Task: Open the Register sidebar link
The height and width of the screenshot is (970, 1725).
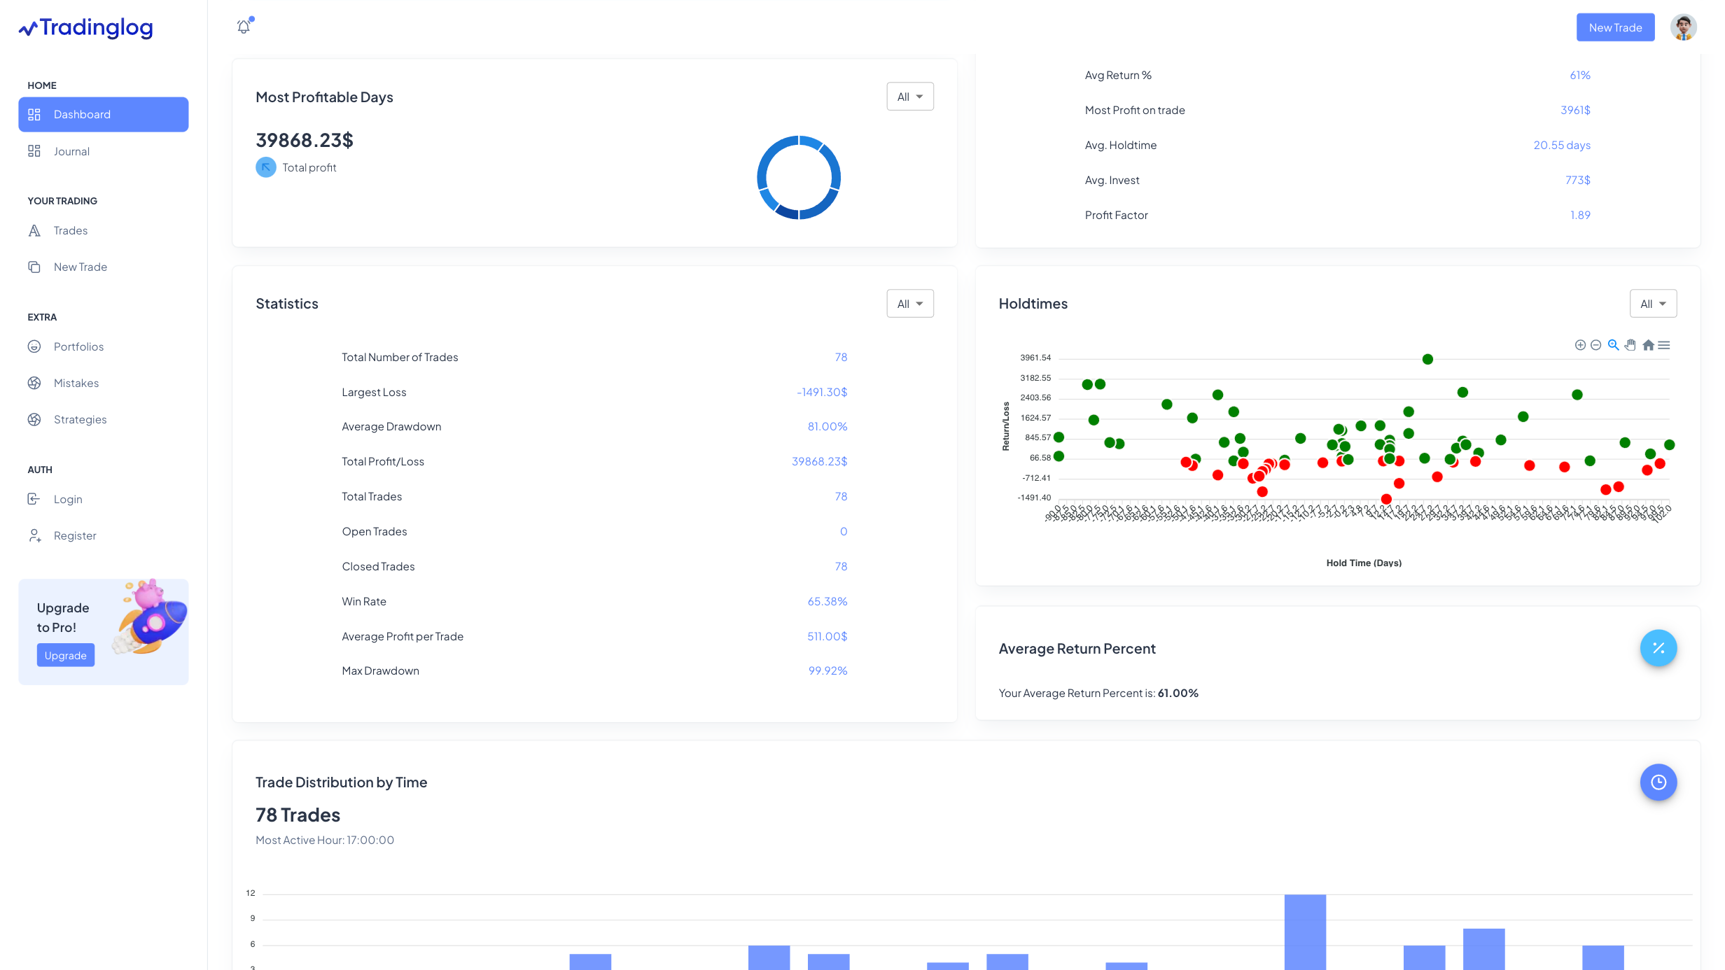Action: point(104,535)
